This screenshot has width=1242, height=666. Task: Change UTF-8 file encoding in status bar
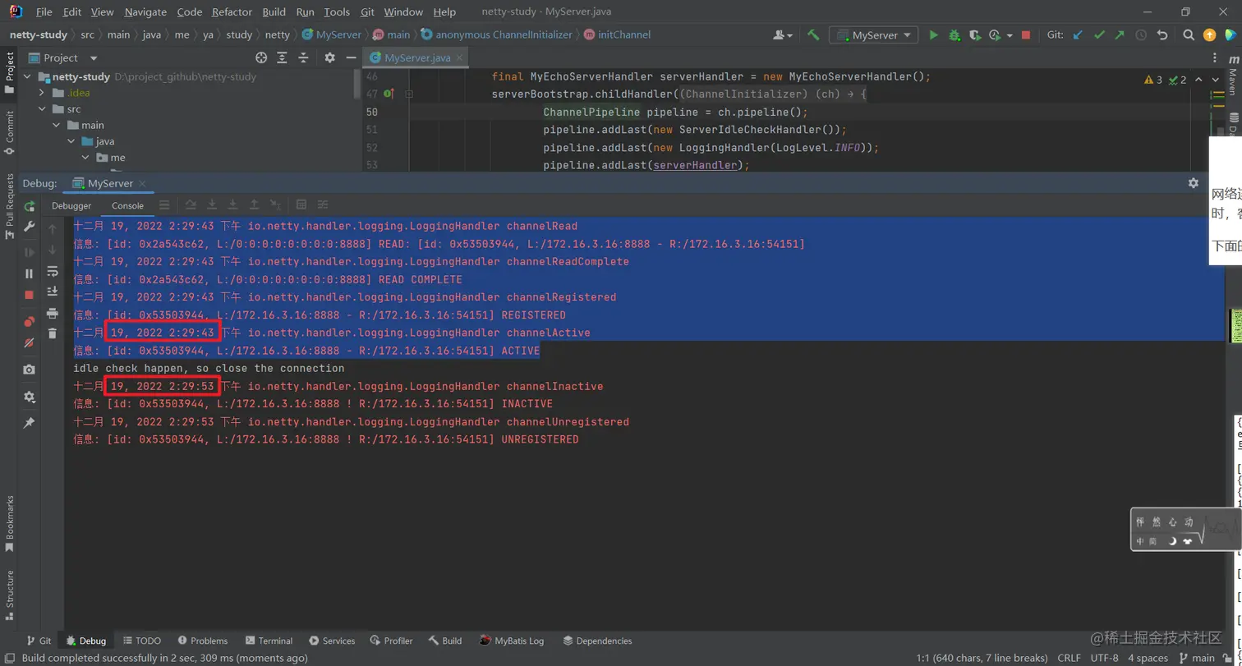point(1105,658)
